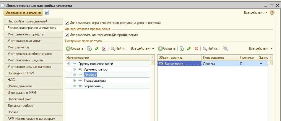
Task: Toggle record-level access restrictions checkbox
Action: pyautogui.click(x=67, y=23)
